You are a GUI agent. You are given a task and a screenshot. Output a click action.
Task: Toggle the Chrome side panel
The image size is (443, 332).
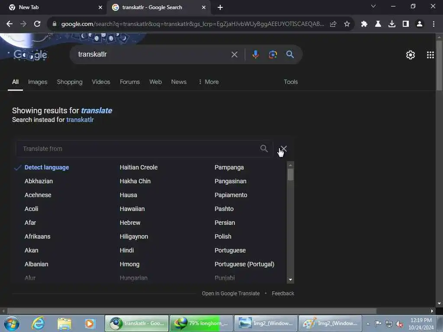click(x=406, y=24)
